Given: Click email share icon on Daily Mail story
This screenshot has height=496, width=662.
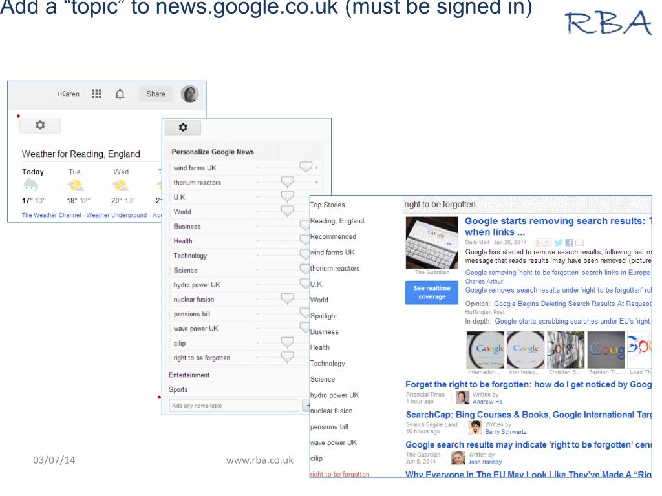Looking at the screenshot, I should tap(580, 243).
